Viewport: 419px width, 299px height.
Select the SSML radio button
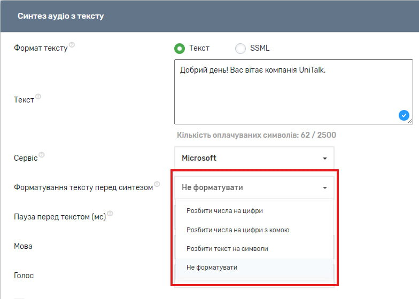click(x=240, y=49)
